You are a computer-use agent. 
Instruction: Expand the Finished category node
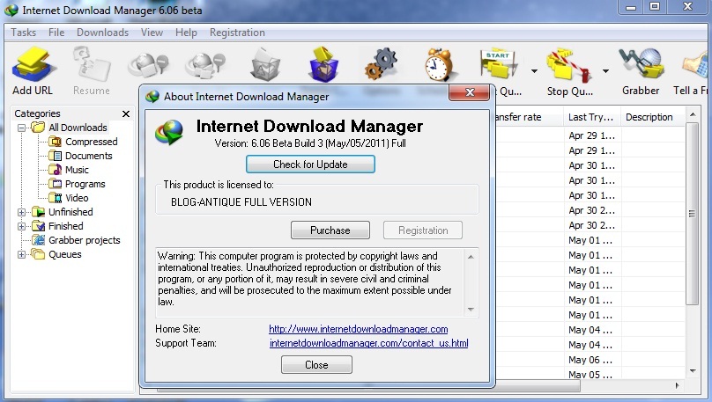click(21, 226)
